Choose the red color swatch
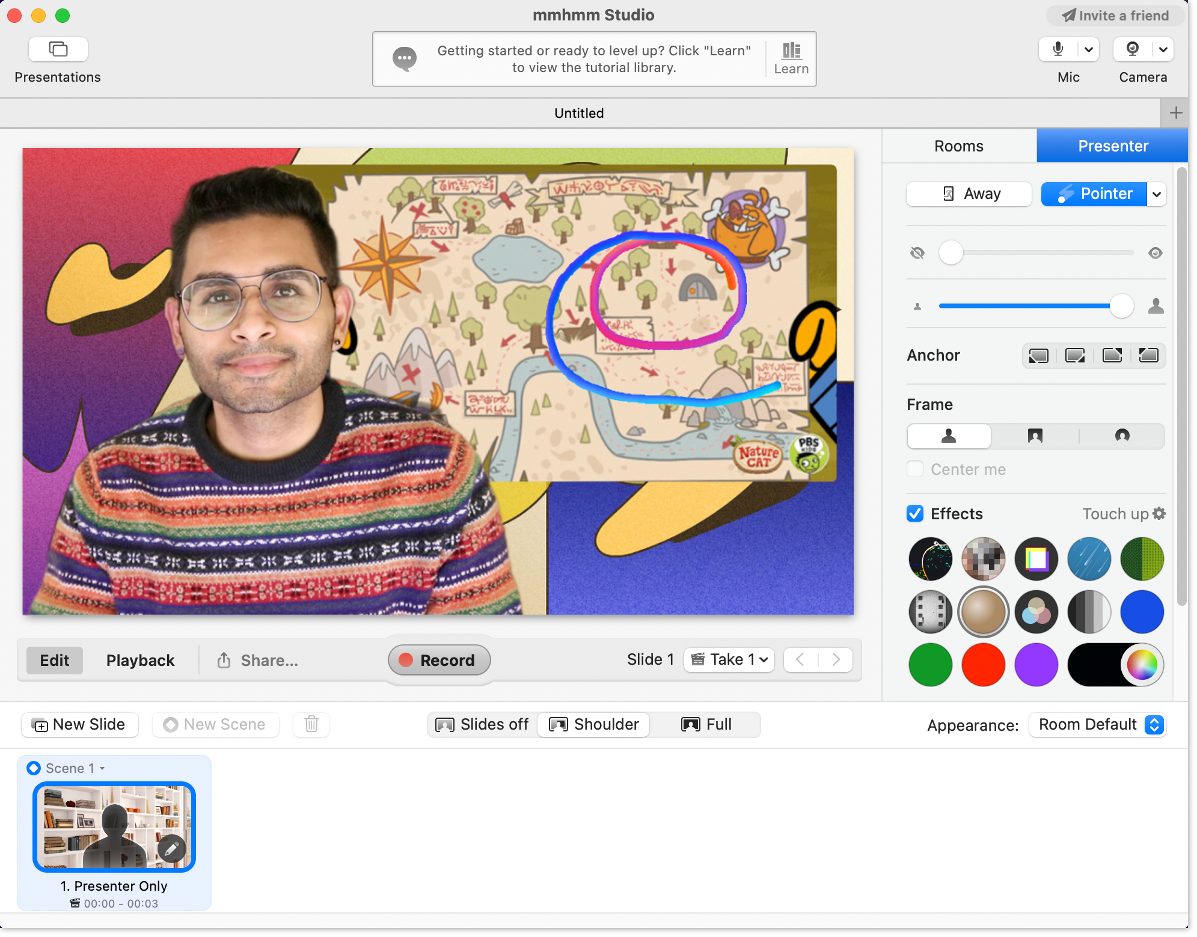The width and height of the screenshot is (1197, 937). pyautogui.click(x=983, y=665)
